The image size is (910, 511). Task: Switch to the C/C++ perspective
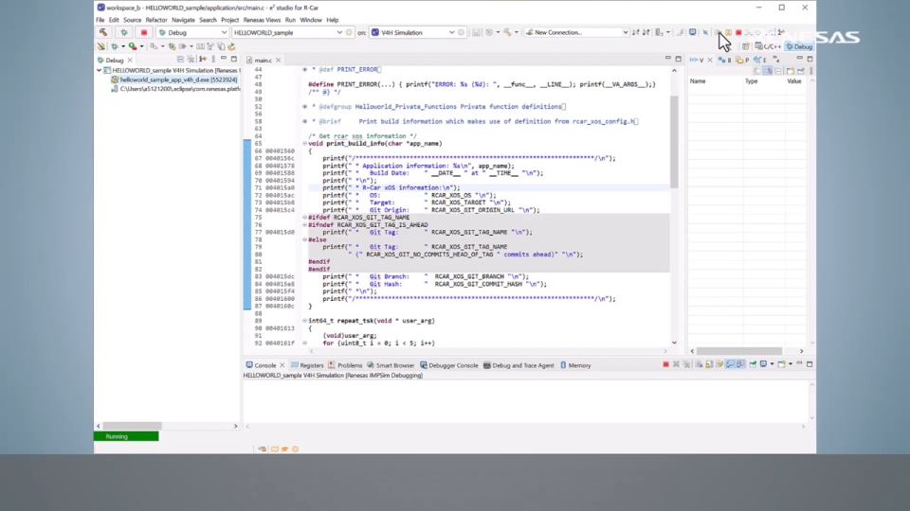(769, 46)
